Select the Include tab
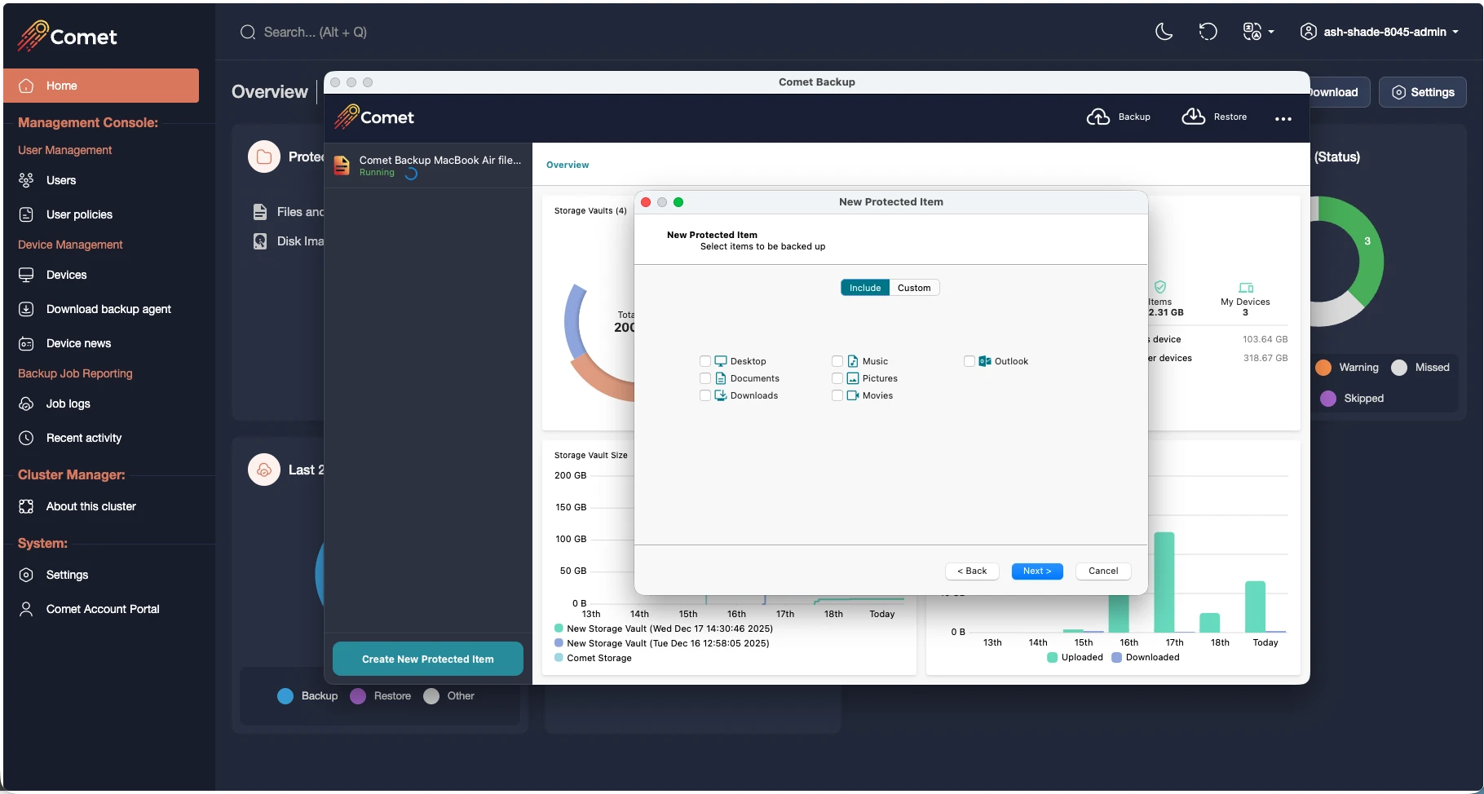Viewport: 1484px width, 794px height. click(865, 288)
